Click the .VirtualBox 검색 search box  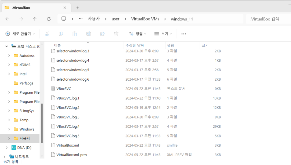click(x=268, y=19)
